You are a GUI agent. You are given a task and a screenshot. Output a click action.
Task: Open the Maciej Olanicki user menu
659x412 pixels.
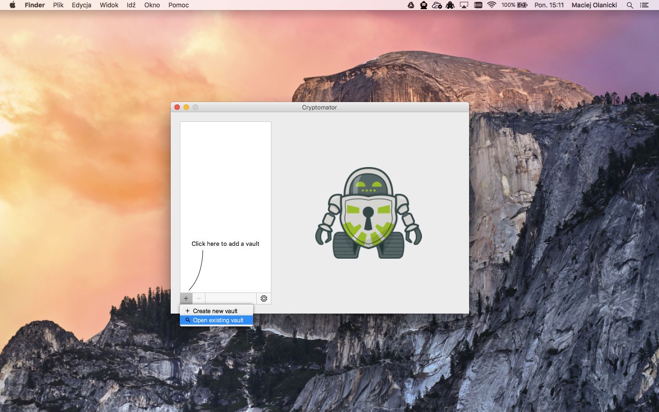pyautogui.click(x=594, y=5)
